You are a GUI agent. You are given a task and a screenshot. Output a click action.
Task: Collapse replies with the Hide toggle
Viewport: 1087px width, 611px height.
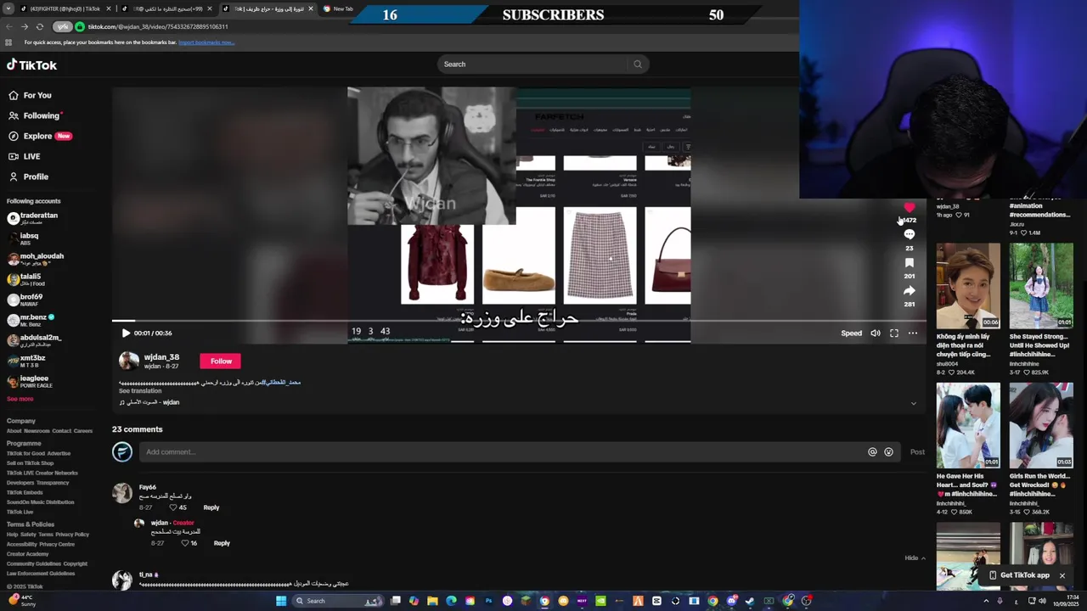915,558
